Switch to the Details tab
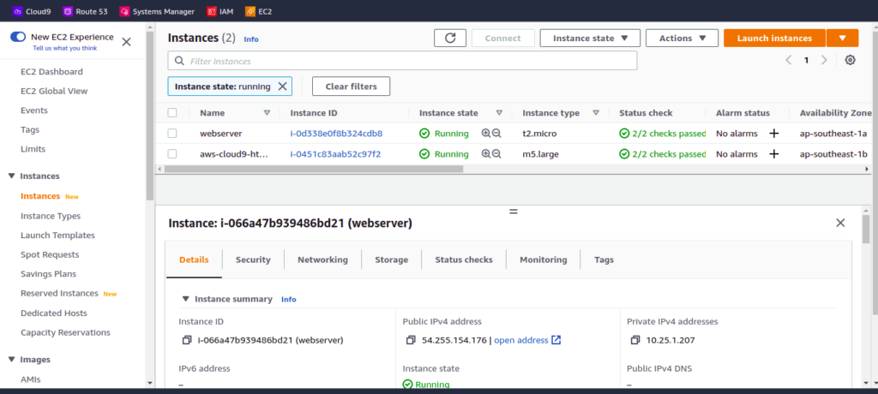The height and width of the screenshot is (394, 878). [x=195, y=260]
